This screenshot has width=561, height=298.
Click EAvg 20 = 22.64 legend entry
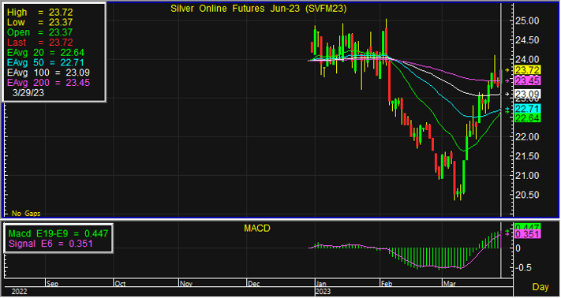tap(46, 53)
